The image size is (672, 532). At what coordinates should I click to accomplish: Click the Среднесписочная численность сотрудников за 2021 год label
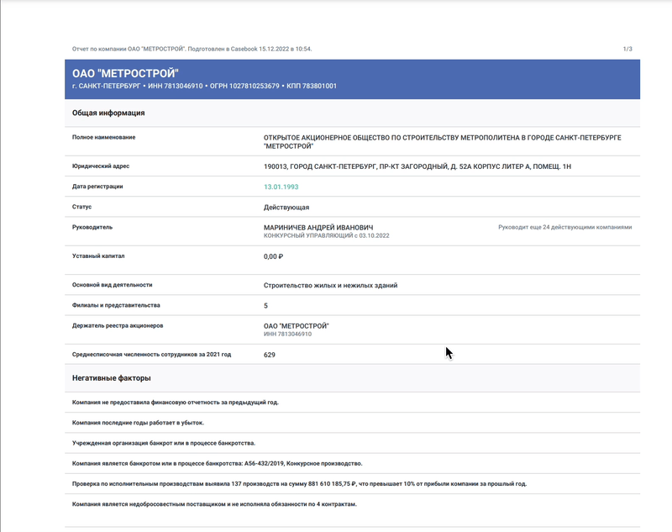coord(152,355)
